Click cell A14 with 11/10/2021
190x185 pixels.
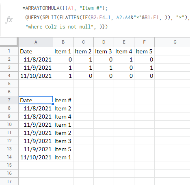tap(36, 157)
